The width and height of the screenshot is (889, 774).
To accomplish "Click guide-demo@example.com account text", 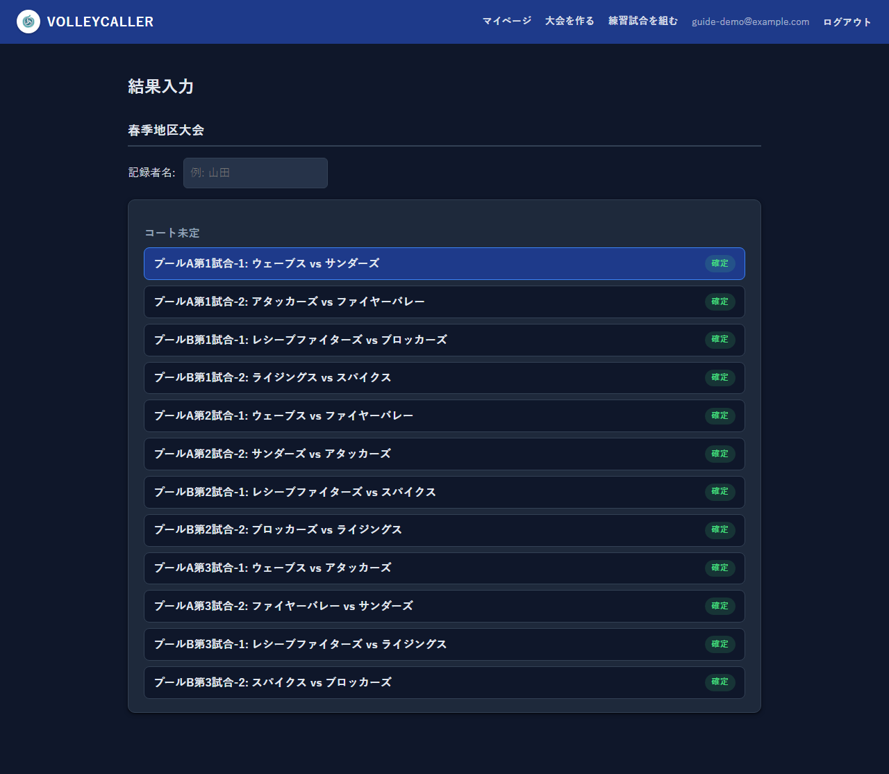I will (750, 22).
